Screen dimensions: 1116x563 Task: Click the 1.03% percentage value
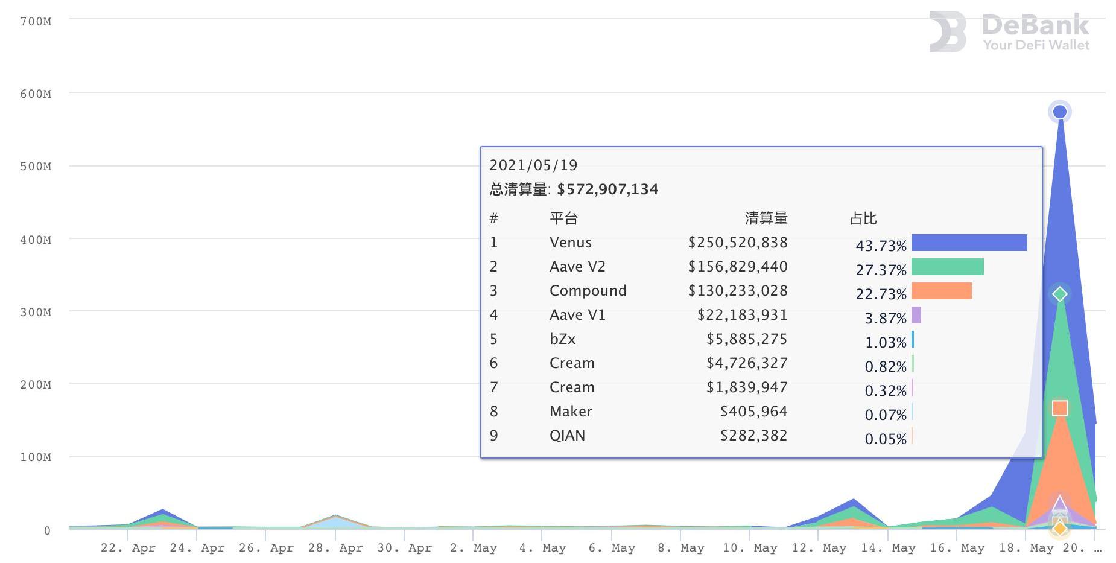click(x=886, y=343)
